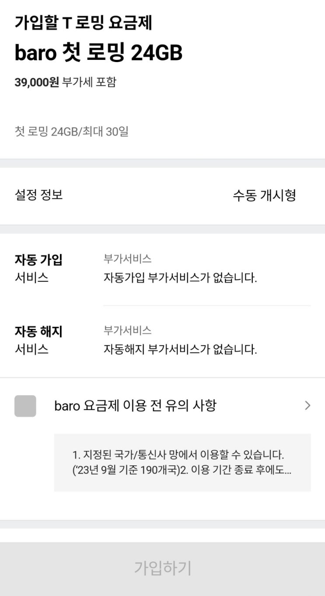Tap the 부가서비스 sublabel beside 자동 해지
The image size is (325, 596).
tap(127, 330)
